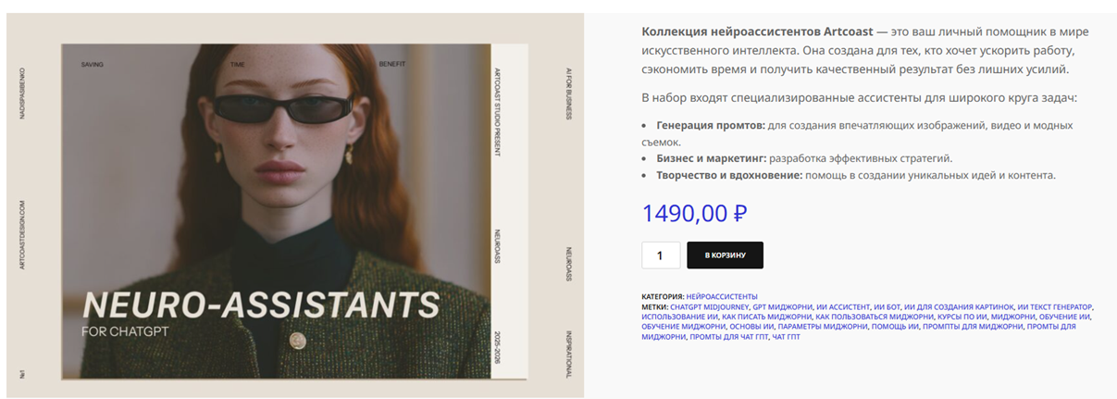Click the «Помощь ИИ» tag

pyautogui.click(x=896, y=327)
